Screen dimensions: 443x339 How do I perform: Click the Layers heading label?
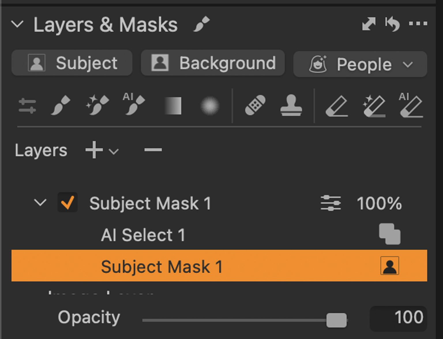tap(41, 151)
